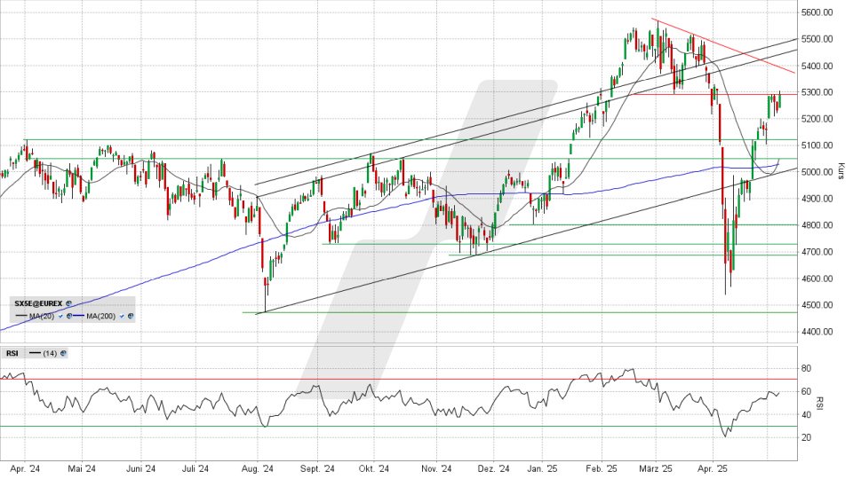Screen dimensions: 853x479
Task: Click the Okt. '24 date label
Action: coord(374,468)
